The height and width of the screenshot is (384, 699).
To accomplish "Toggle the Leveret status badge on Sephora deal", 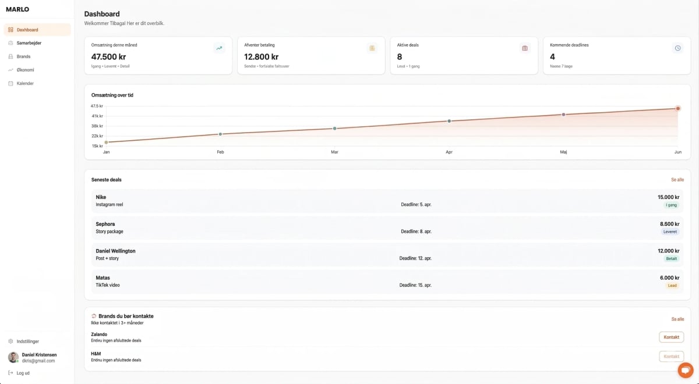I will click(x=670, y=231).
